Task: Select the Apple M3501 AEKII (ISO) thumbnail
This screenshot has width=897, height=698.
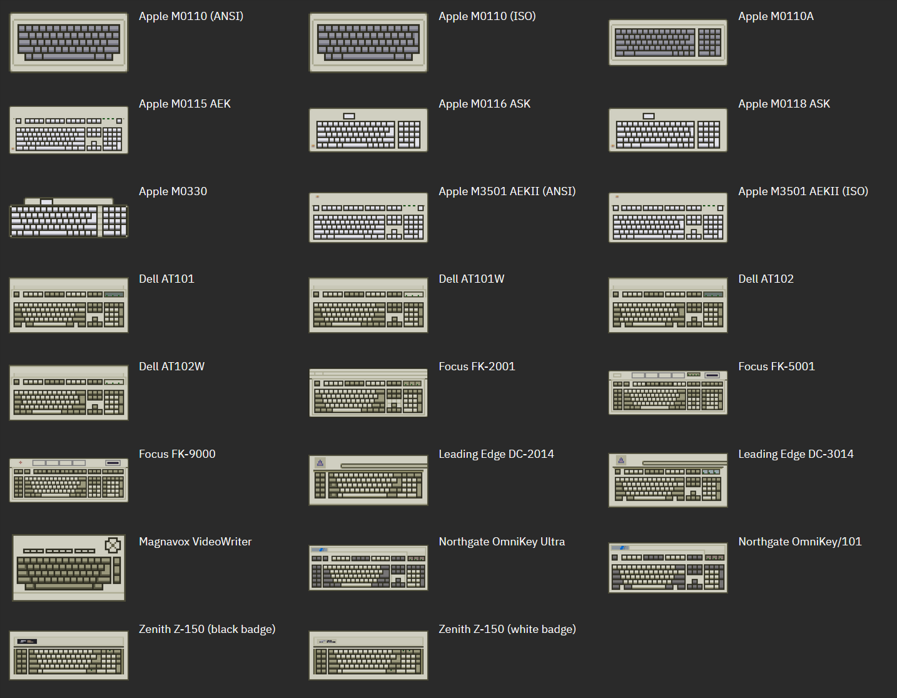Action: point(667,218)
